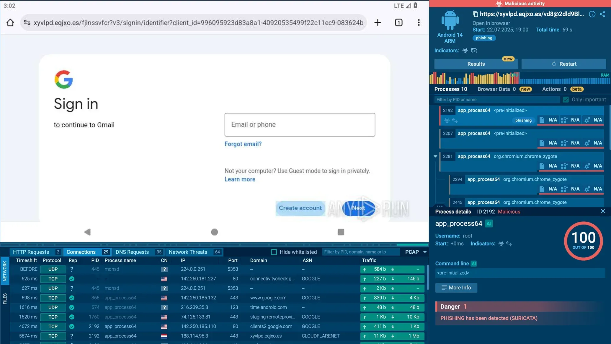The width and height of the screenshot is (611, 344).
Task: Open the DNS Requests tab
Action: [x=139, y=252]
